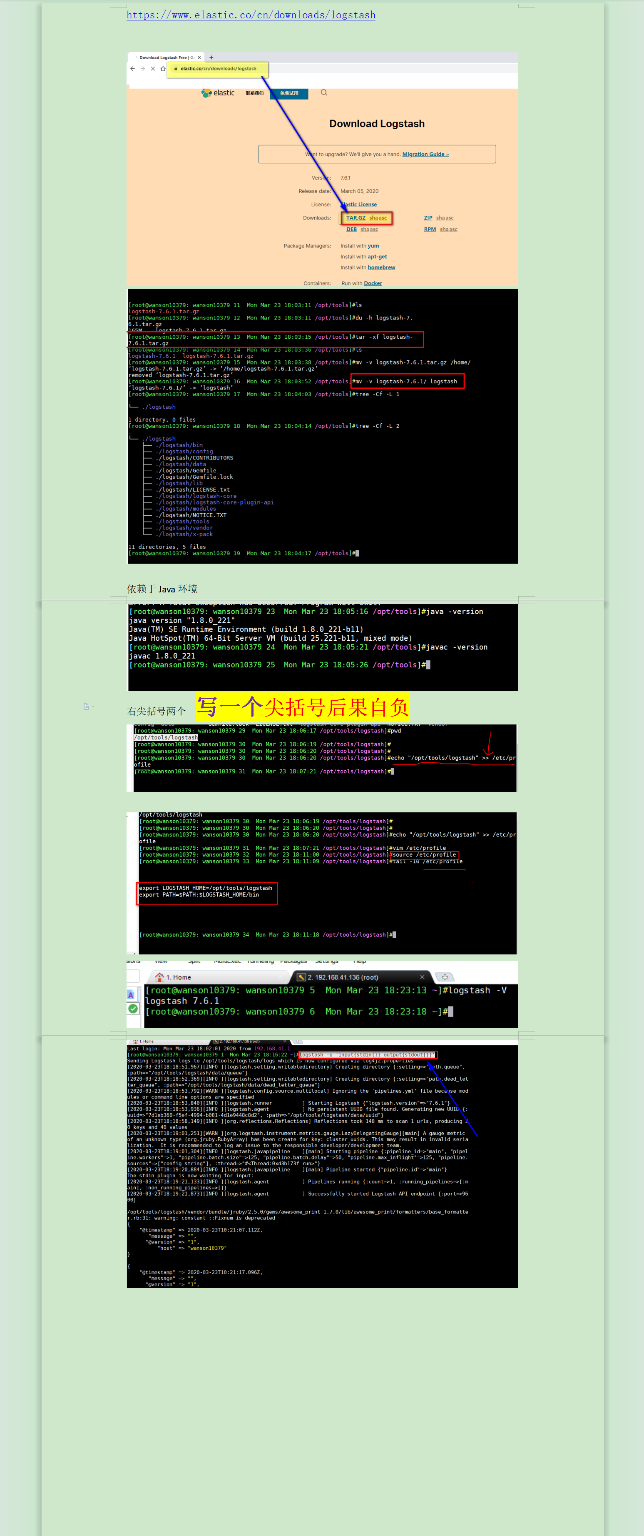This screenshot has height=1536, width=644.
Task: Click the Download Logstash heading text
Action: pyautogui.click(x=376, y=124)
